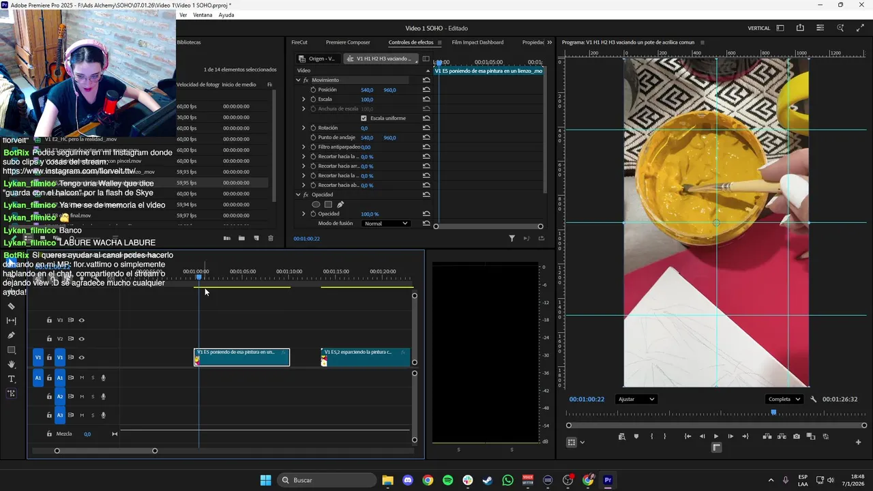Toggle V3 track output eye
Image resolution: width=873 pixels, height=491 pixels.
click(x=81, y=320)
